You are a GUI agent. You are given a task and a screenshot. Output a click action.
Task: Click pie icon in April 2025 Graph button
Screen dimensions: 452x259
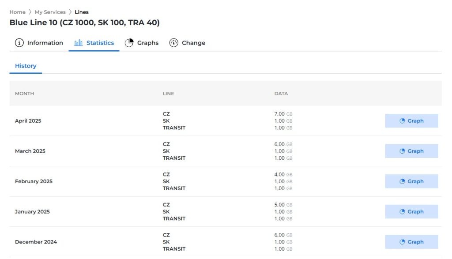[x=402, y=121]
